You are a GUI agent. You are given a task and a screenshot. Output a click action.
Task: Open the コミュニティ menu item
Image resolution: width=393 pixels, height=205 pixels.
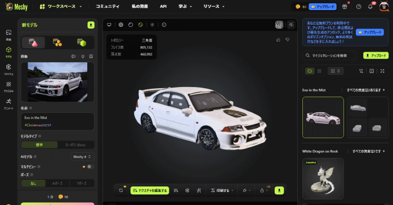tap(108, 7)
